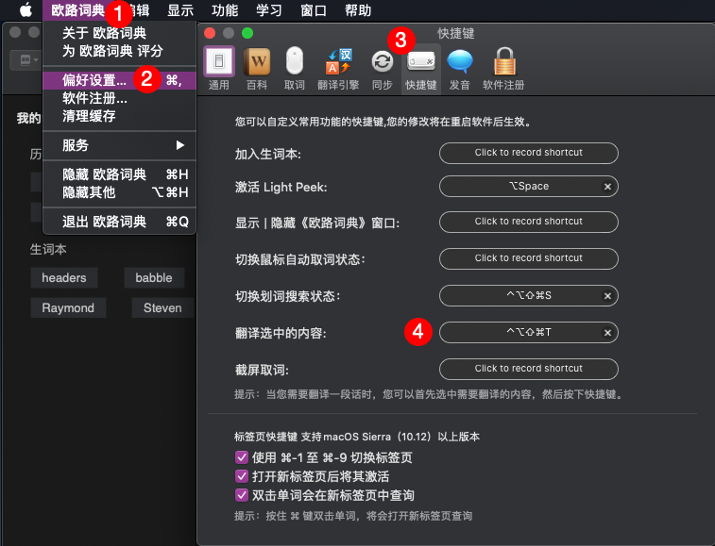Viewport: 715px width, 546px height.
Task: Open the Sync (同步) preferences pane
Action: (383, 68)
